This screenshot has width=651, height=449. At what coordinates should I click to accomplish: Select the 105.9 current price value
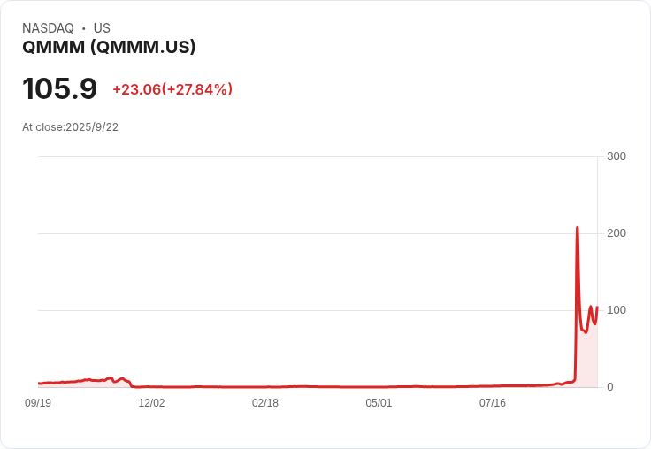(60, 88)
